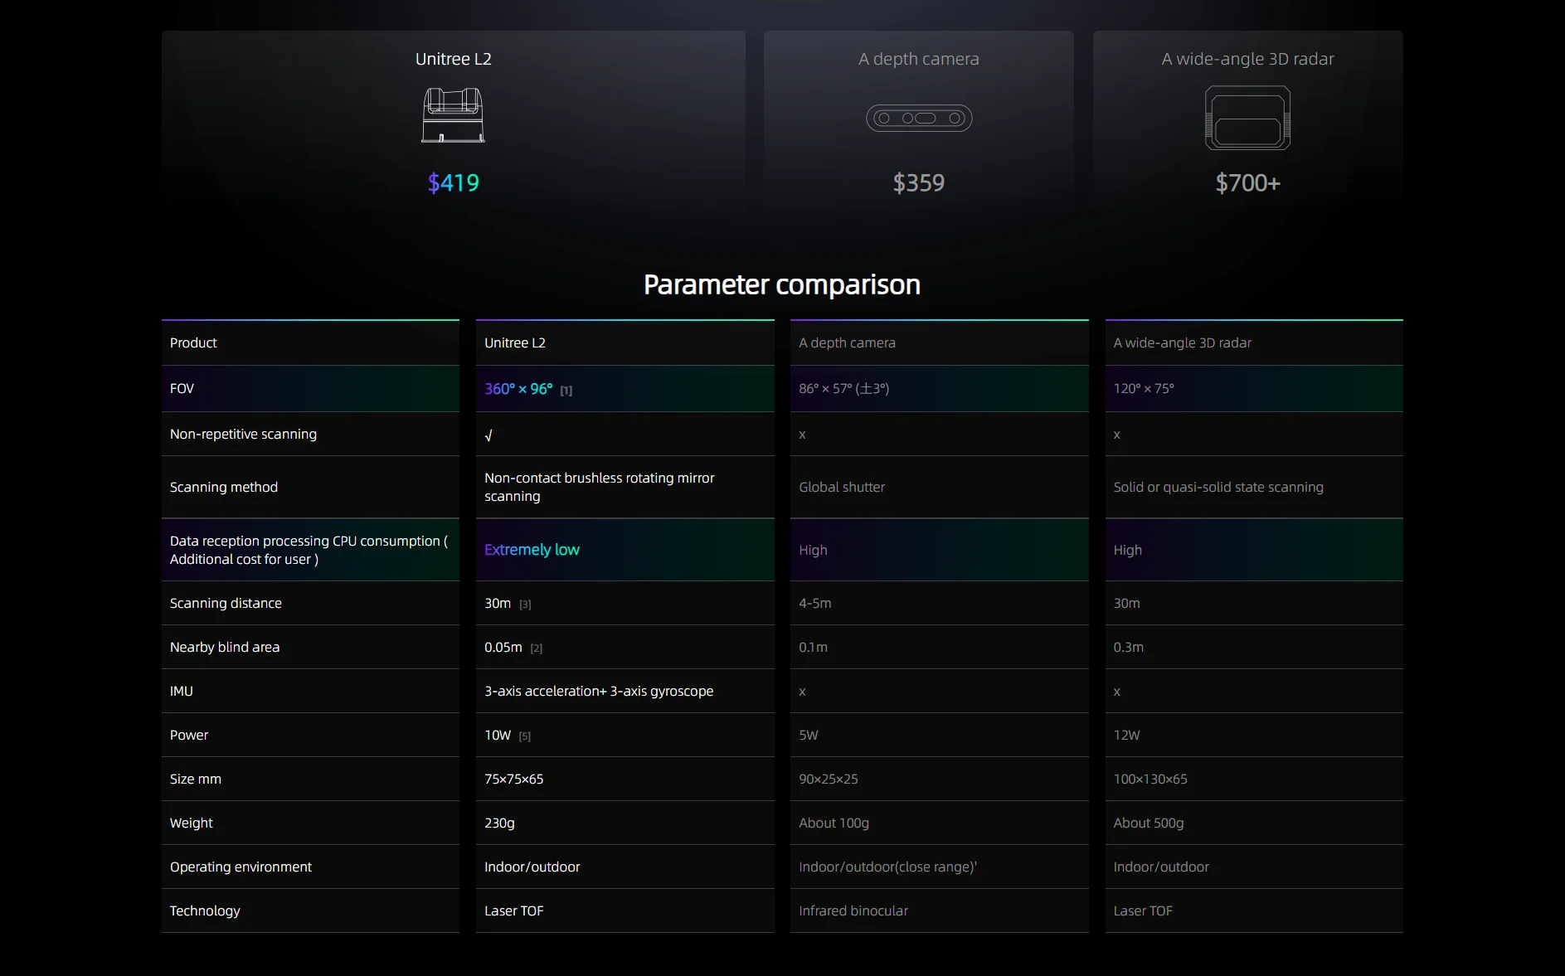This screenshot has width=1565, height=976.
Task: Select the "0.05m" blind area value
Action: (x=503, y=647)
